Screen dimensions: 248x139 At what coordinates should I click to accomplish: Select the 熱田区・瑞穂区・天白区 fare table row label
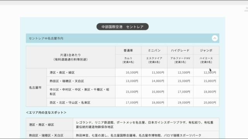click(x=81, y=81)
